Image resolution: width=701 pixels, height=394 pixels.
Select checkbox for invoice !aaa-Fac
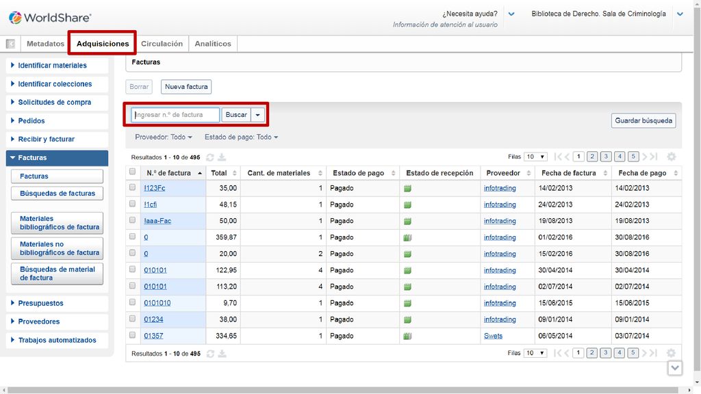coord(132,220)
